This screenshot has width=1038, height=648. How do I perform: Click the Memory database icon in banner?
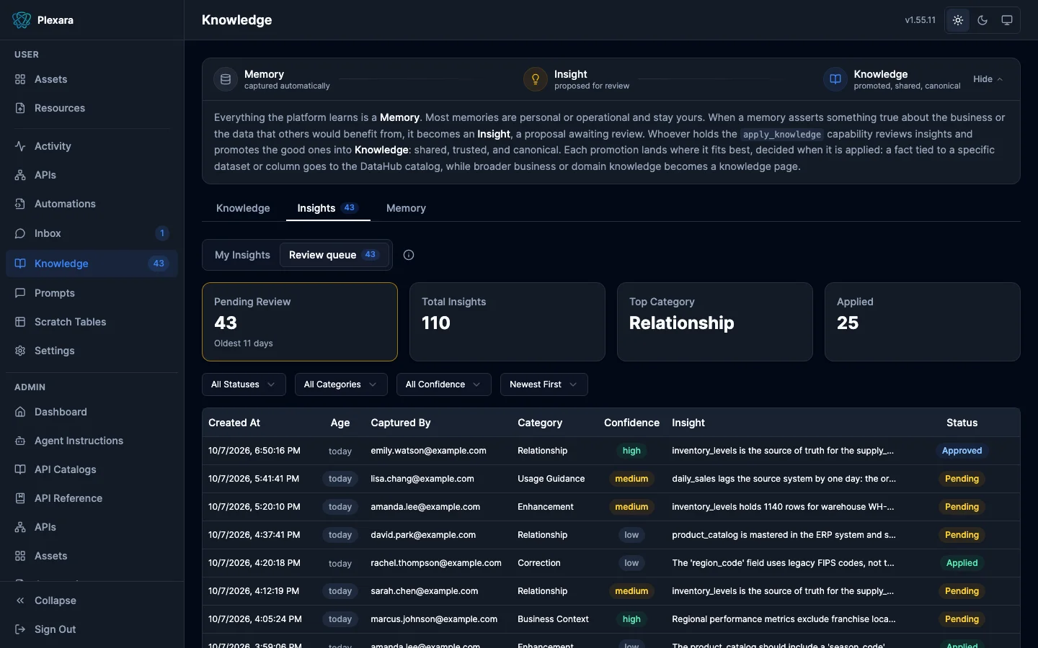click(226, 79)
